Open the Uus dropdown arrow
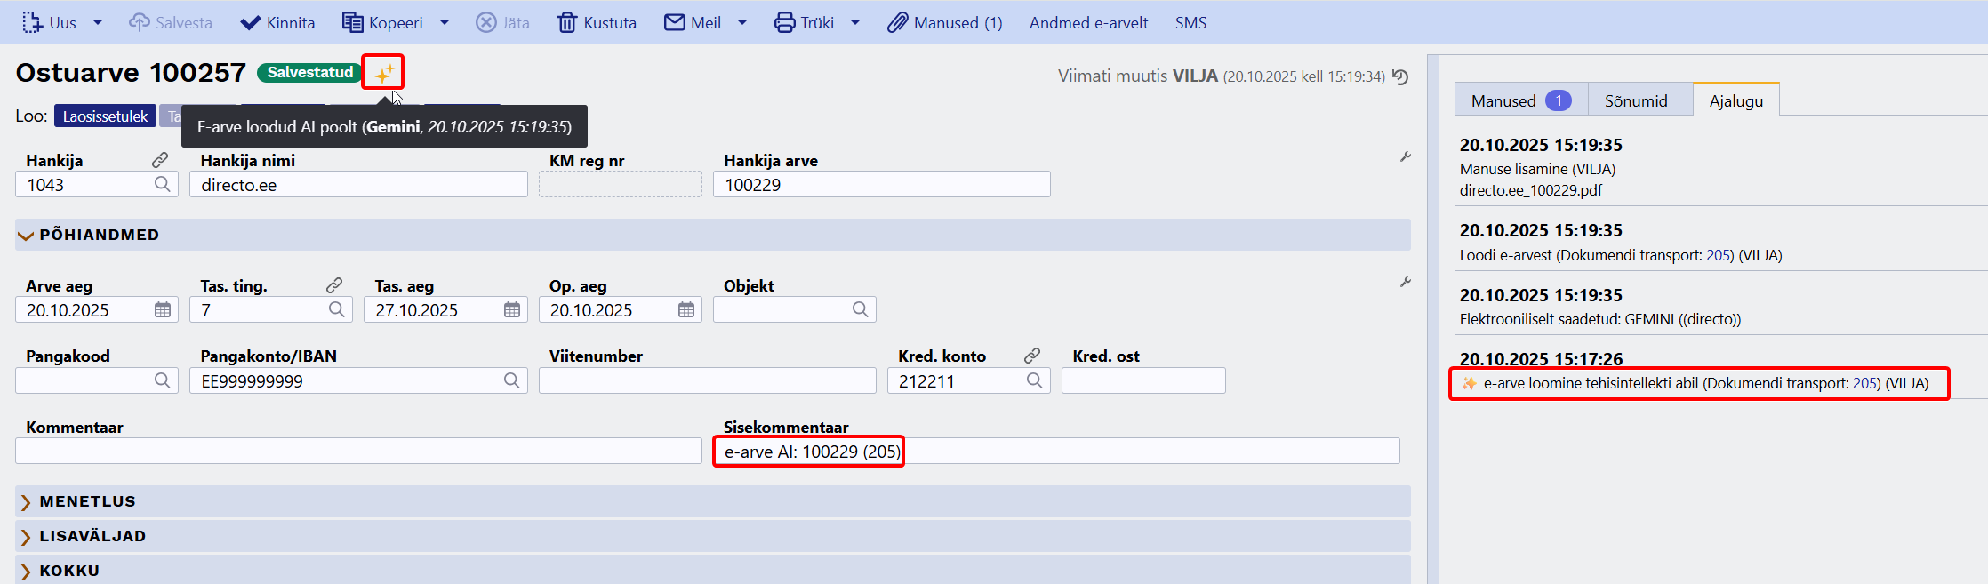 (98, 23)
